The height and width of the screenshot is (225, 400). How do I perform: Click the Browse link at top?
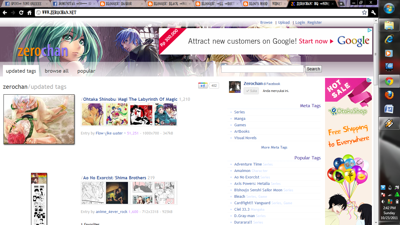(x=266, y=23)
